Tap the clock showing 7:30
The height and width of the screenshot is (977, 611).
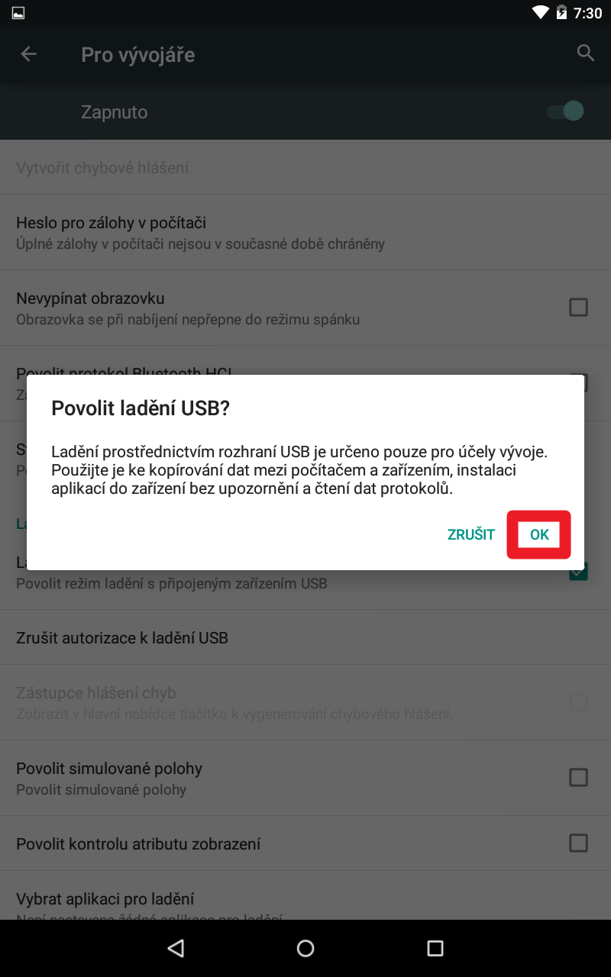pos(588,13)
